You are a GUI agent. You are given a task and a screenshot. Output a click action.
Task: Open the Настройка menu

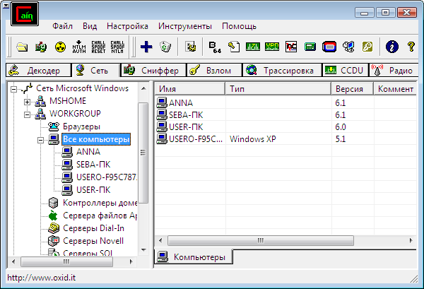[x=127, y=26]
